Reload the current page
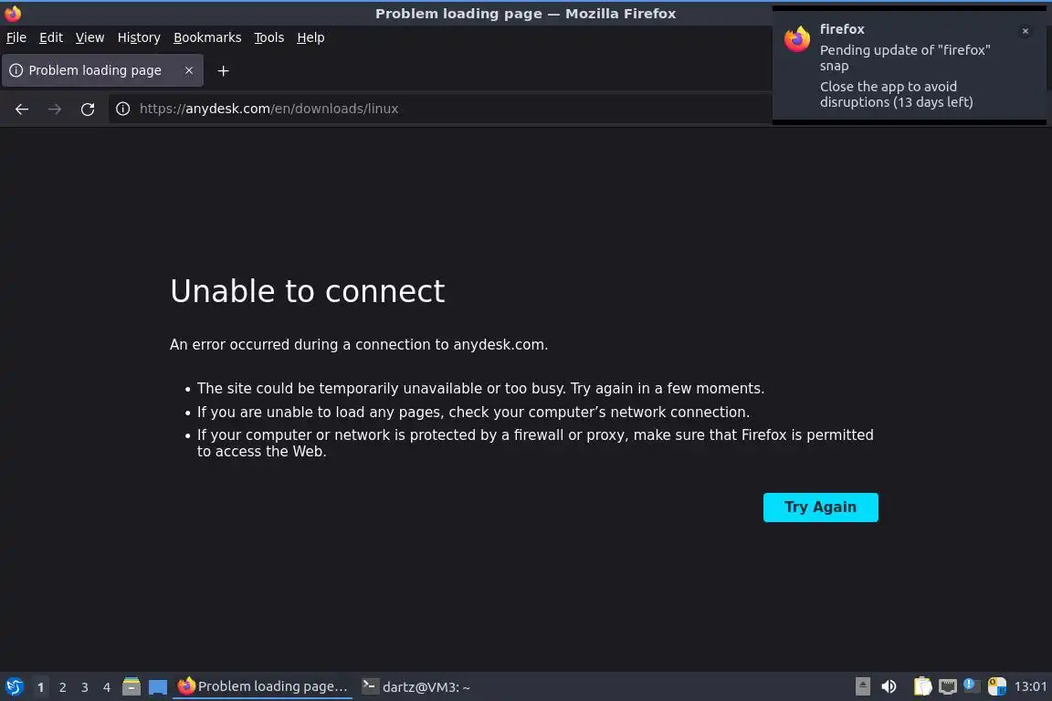The image size is (1052, 701). coord(88,109)
